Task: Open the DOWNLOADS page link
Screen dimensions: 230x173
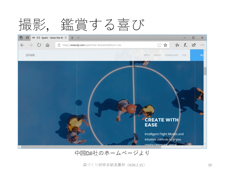Action: point(172,55)
